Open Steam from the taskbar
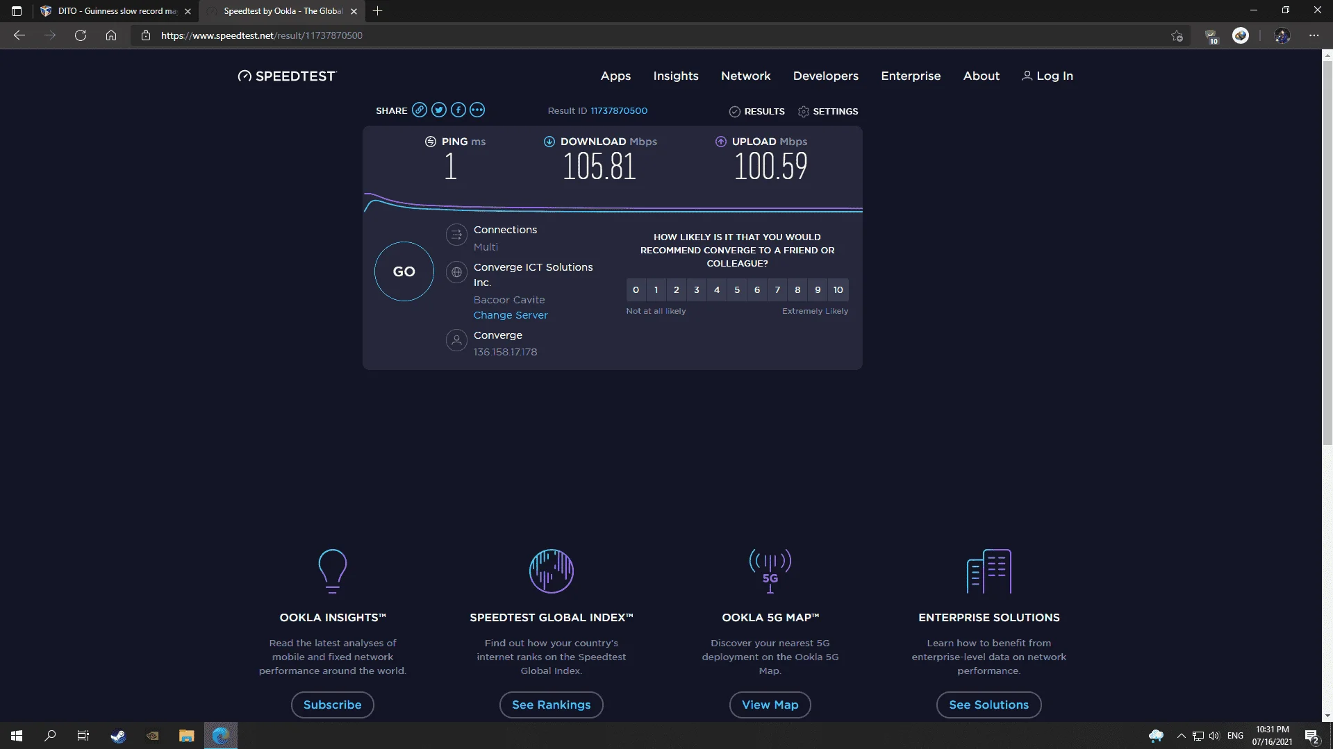1333x749 pixels. point(118,736)
